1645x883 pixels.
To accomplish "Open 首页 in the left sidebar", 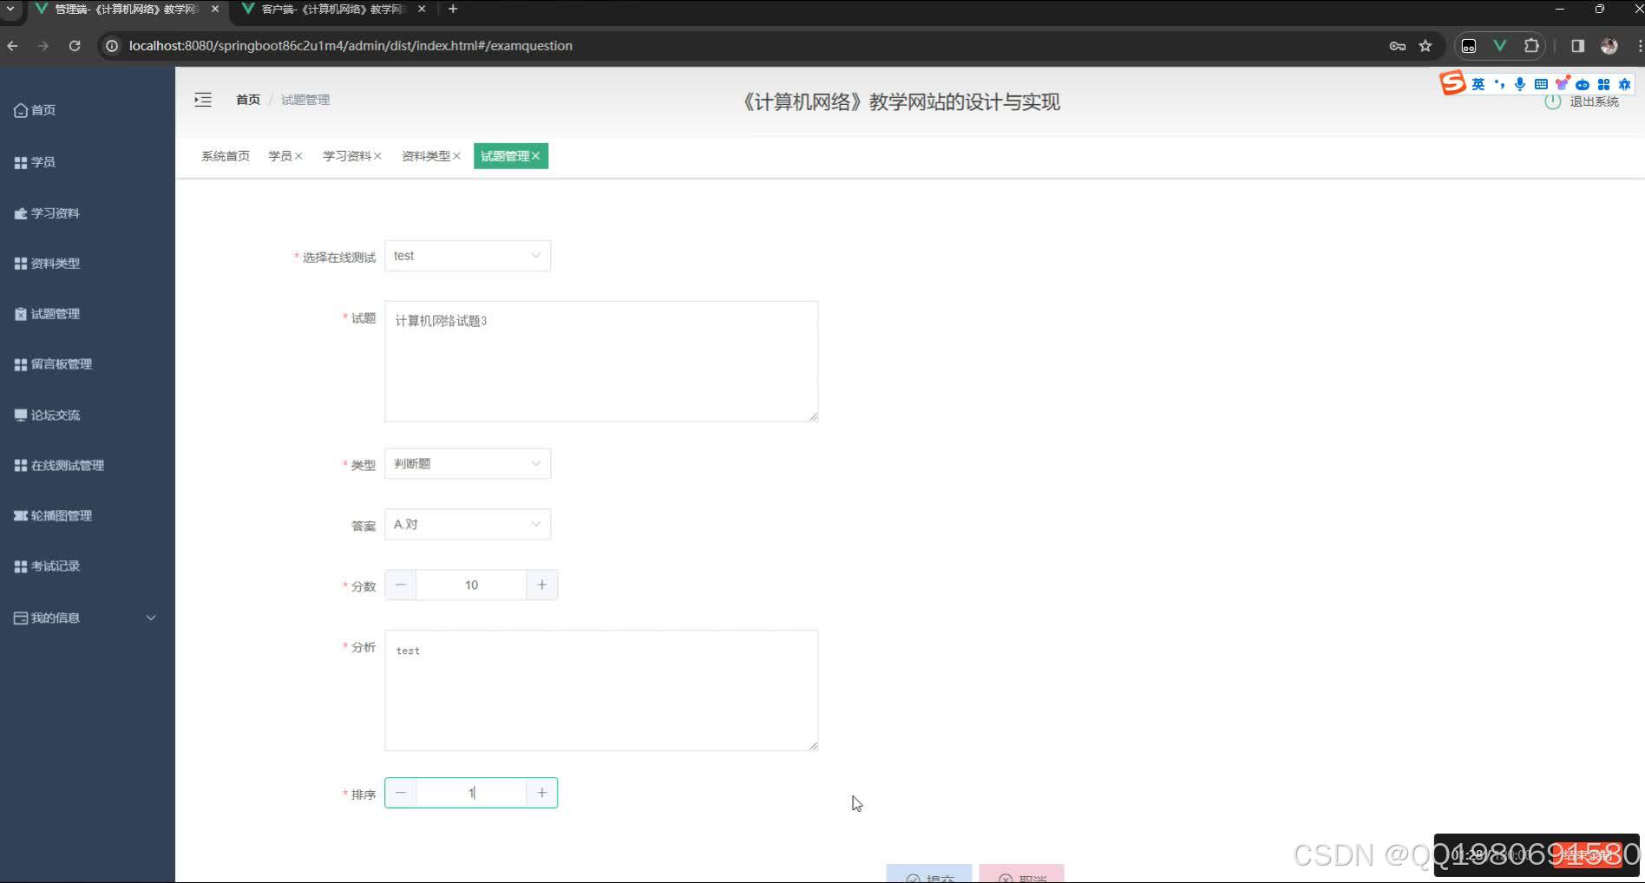I will (87, 110).
